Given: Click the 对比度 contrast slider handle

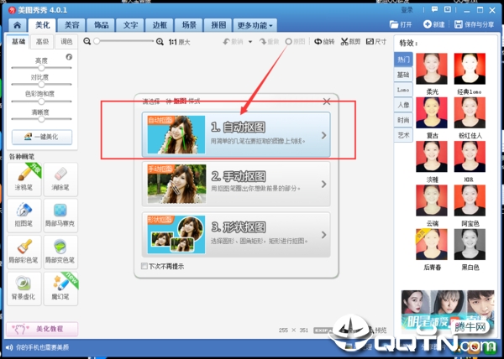Looking at the screenshot, I should 41,85.
